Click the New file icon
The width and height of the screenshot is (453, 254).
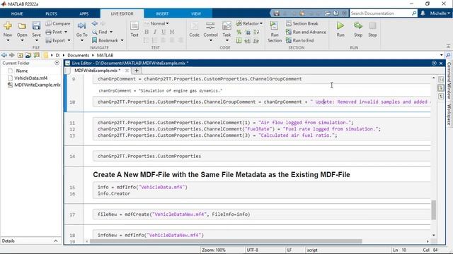tap(8, 26)
